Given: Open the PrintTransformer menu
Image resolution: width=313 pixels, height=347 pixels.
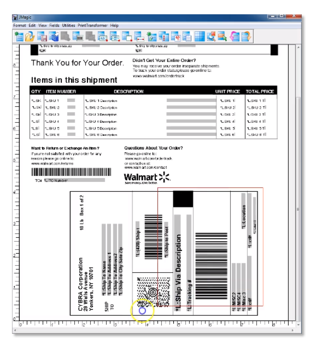Looking at the screenshot, I should pos(93,25).
